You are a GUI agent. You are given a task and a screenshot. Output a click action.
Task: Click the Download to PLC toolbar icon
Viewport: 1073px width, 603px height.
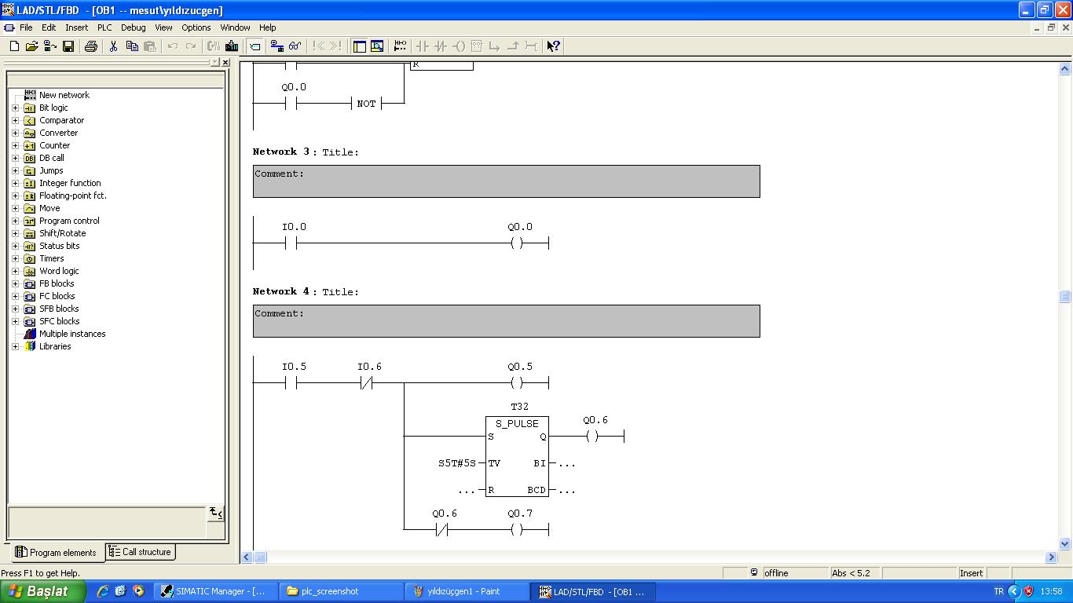coord(232,46)
